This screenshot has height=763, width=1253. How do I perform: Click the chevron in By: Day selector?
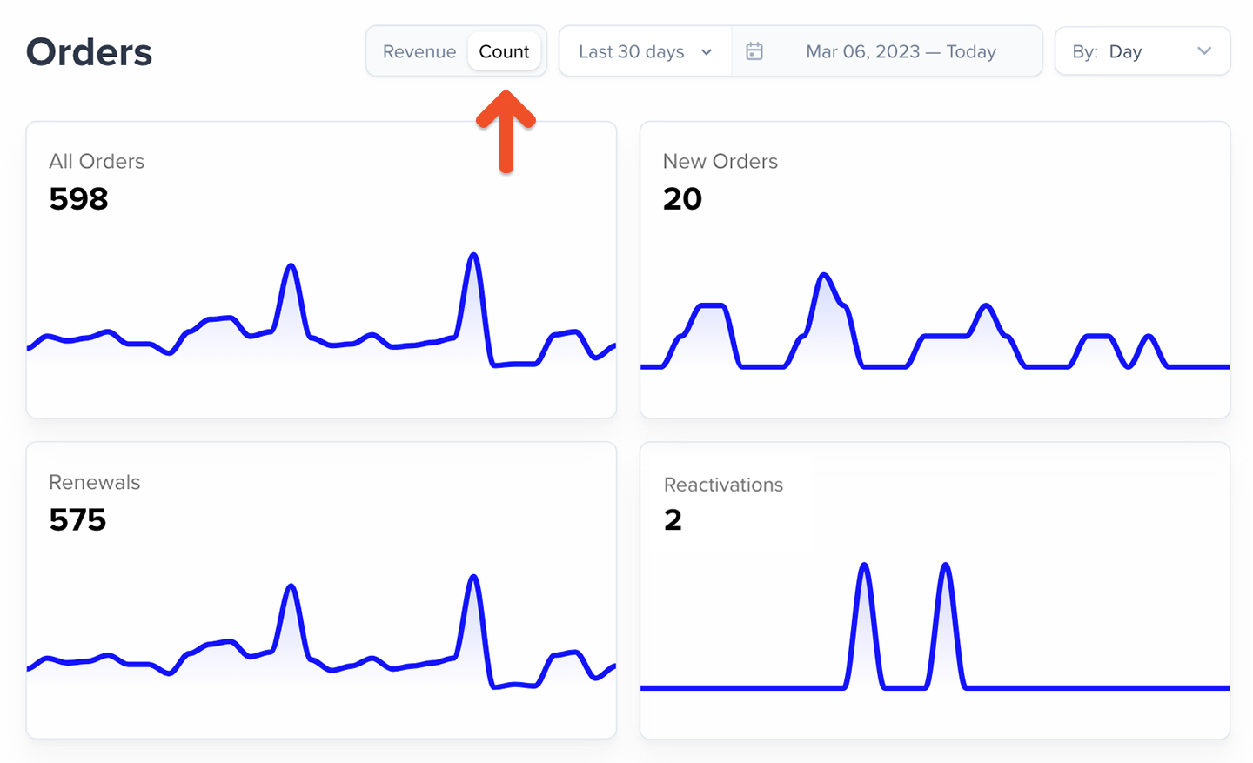tap(1204, 51)
